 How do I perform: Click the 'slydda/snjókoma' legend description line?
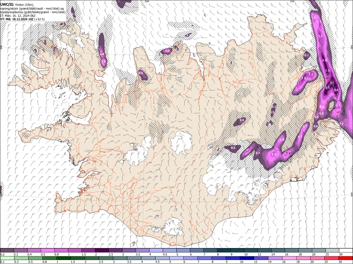pyautogui.click(x=33, y=12)
